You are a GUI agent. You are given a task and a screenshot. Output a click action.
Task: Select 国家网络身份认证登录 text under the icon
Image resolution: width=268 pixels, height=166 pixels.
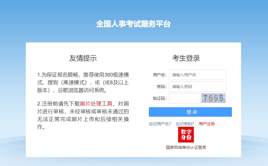coord(186,147)
